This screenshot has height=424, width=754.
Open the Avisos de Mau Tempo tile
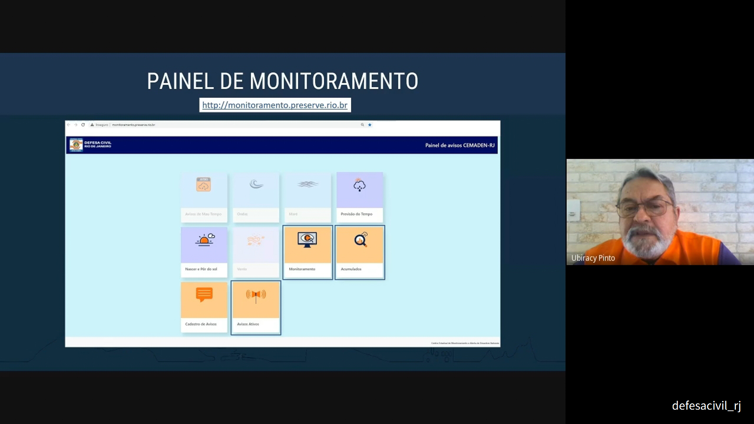tap(204, 197)
